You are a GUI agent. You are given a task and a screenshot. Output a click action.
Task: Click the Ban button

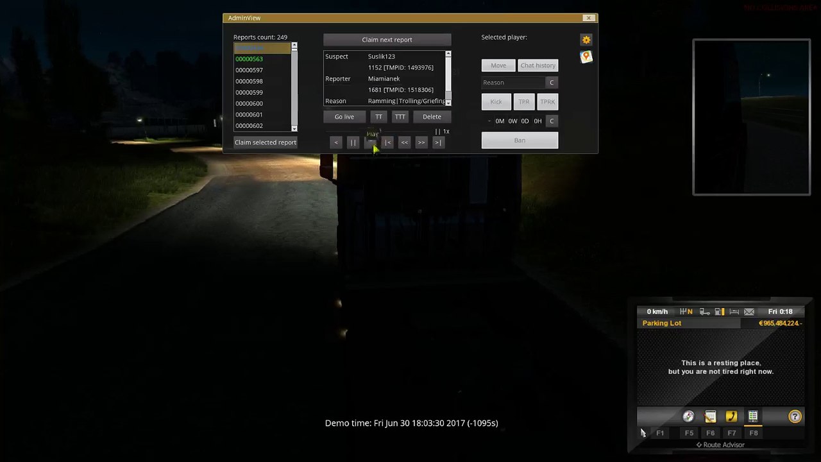520,141
